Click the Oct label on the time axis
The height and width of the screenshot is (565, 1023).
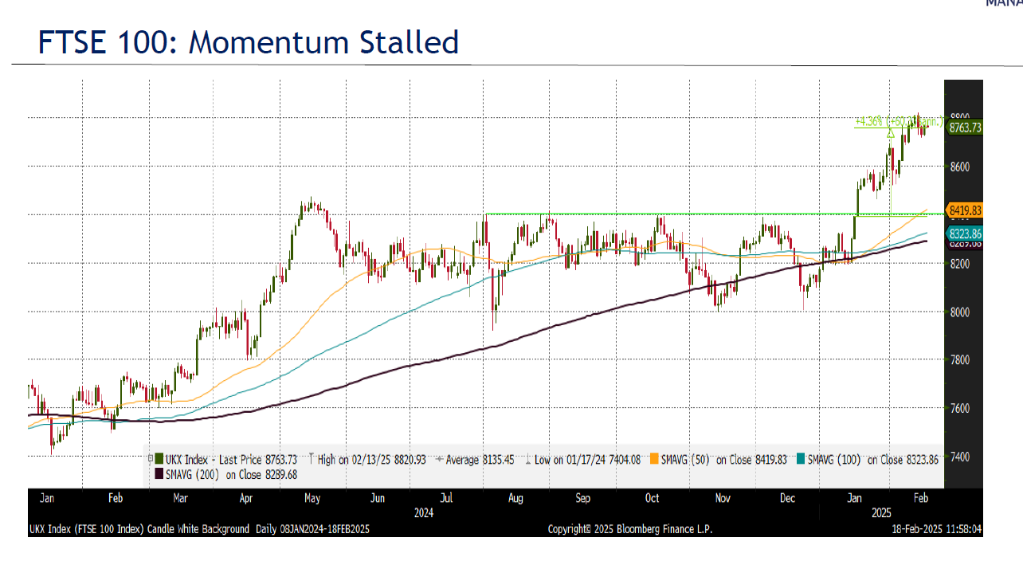(652, 498)
